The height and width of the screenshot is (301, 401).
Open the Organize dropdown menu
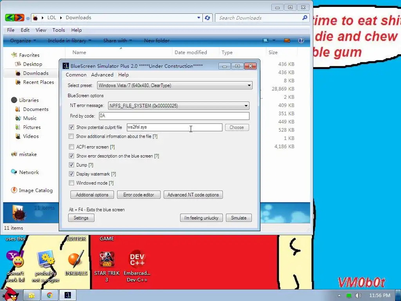coord(23,40)
